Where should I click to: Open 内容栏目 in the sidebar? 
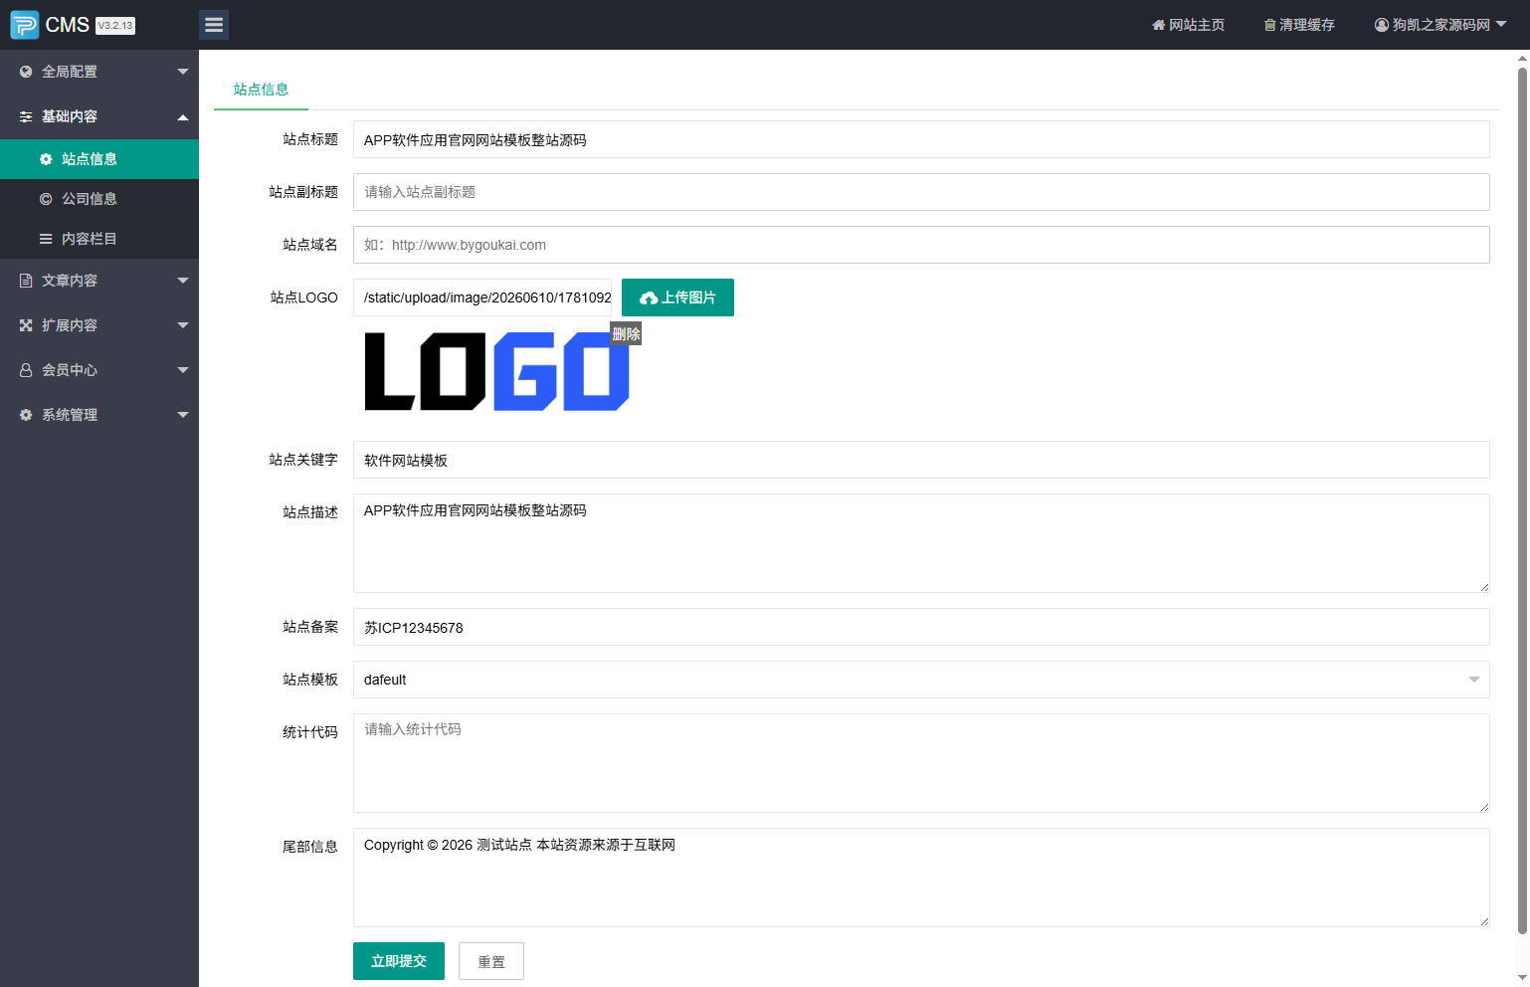point(99,239)
